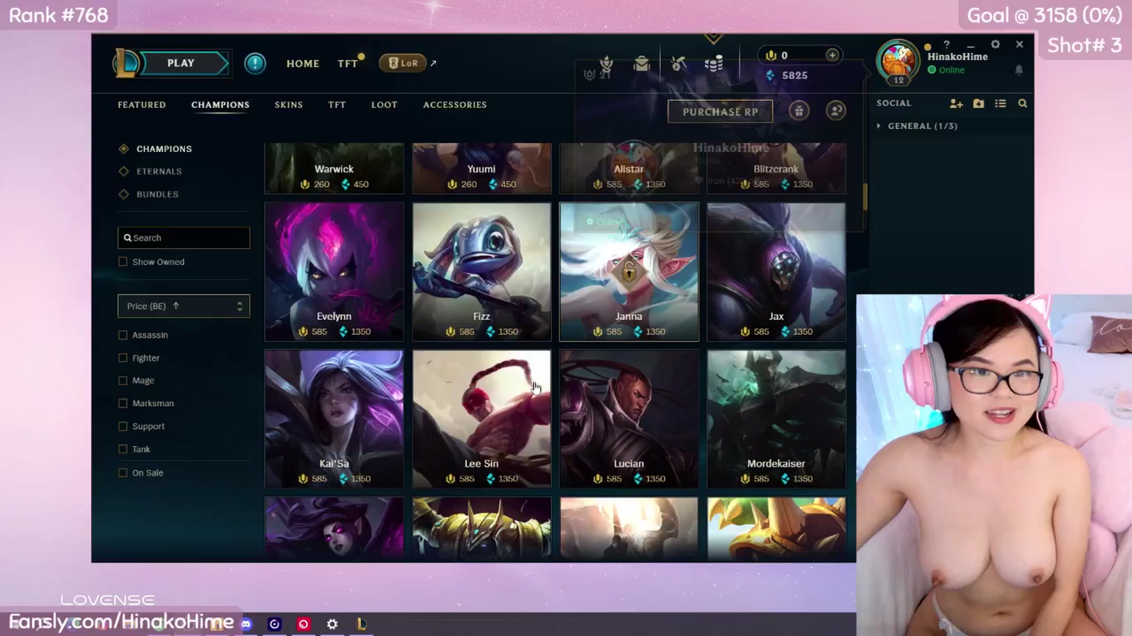Click the Discord icon in the taskbar
This screenshot has width=1132, height=636.
246,624
